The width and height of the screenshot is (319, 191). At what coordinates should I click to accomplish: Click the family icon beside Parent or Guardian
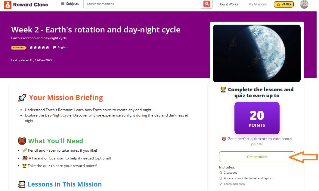[x=25, y=158]
